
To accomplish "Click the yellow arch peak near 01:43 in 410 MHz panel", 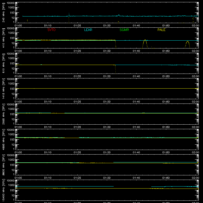I will click(145, 40).
